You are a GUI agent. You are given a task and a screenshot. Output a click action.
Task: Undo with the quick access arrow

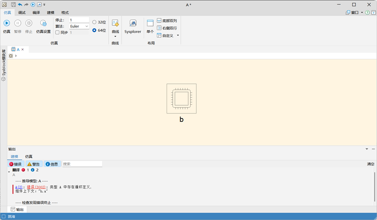pyautogui.click(x=20, y=4)
